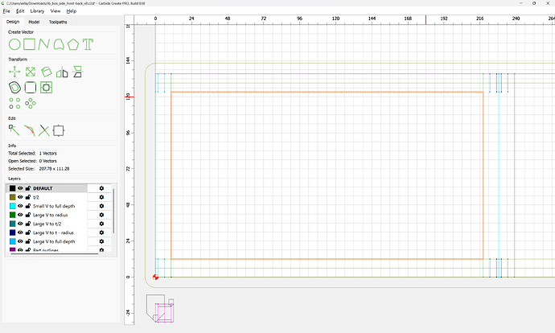Viewport: 555px width, 333px height.
Task: Select the Node Edit arrow tool
Action: (14, 129)
